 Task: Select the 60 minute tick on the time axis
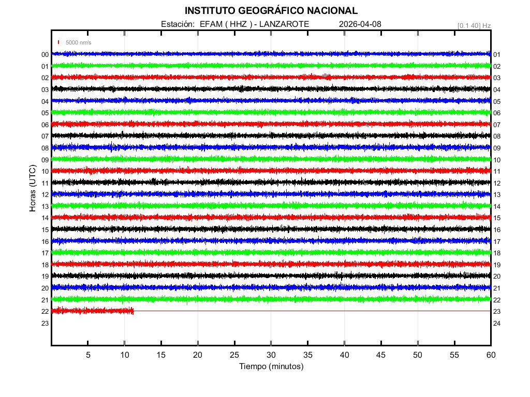[x=491, y=355]
